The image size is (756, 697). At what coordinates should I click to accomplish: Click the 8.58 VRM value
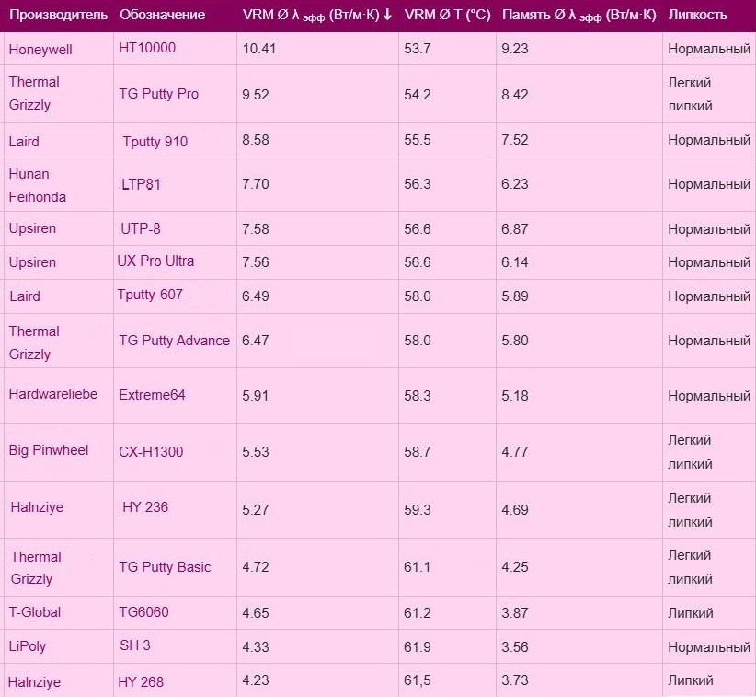click(x=256, y=140)
